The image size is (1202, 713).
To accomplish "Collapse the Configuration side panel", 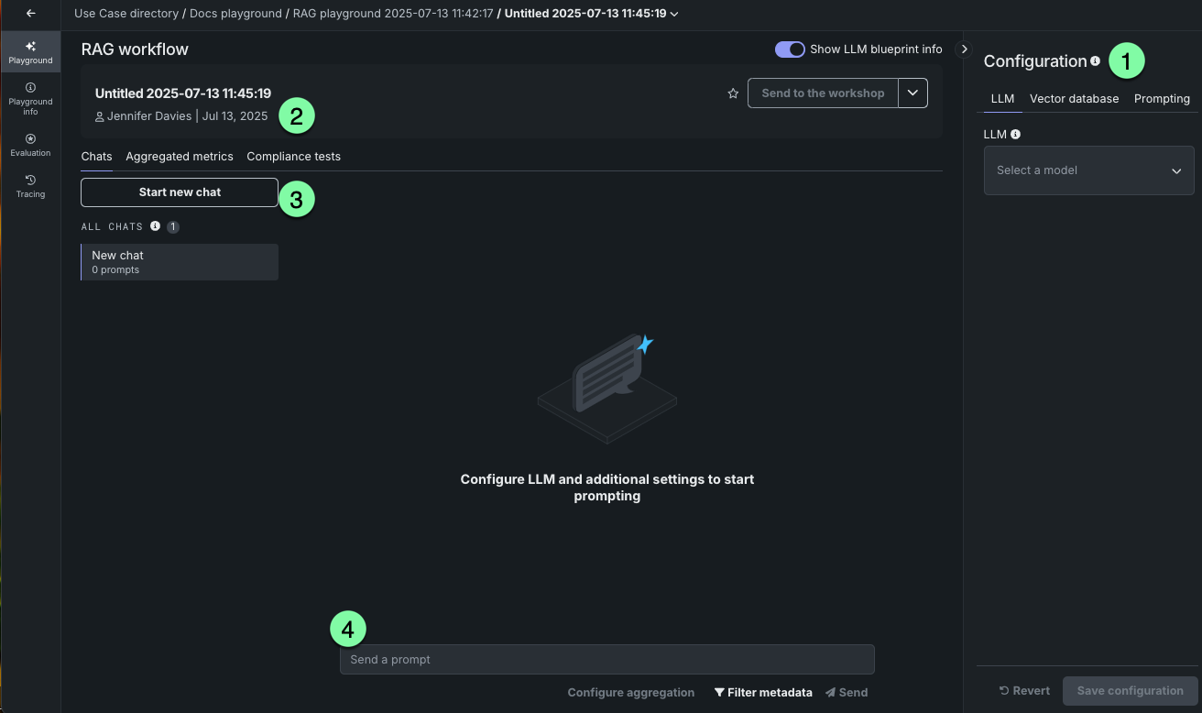I will (964, 49).
